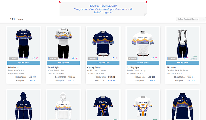Click female symbol on Cycling Jersey card
The image size is (206, 120).
tap(116, 58)
